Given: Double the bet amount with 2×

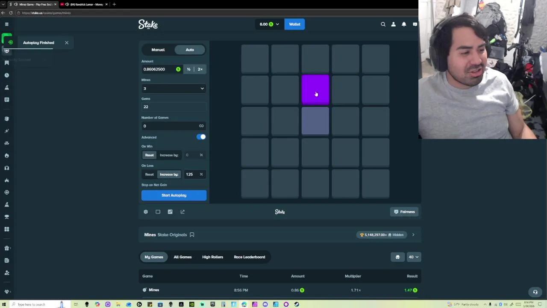Looking at the screenshot, I should coord(200,69).
